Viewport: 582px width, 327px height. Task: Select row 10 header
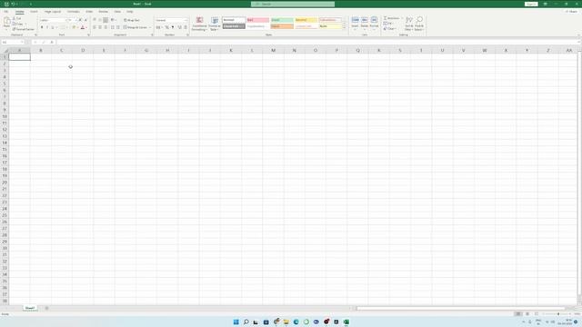5,116
